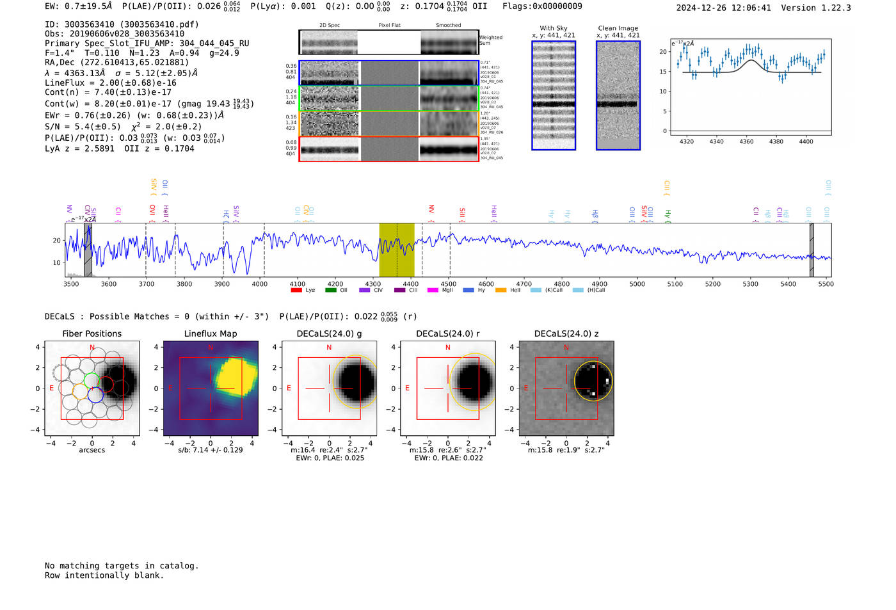
Task: Click the orange fiber circle in Fiber Positions
Action: coord(81,392)
